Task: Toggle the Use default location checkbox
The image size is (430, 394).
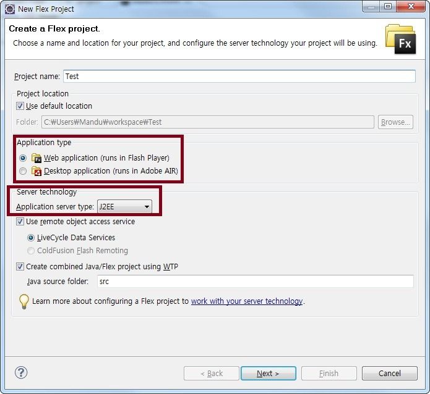Action: [20, 106]
